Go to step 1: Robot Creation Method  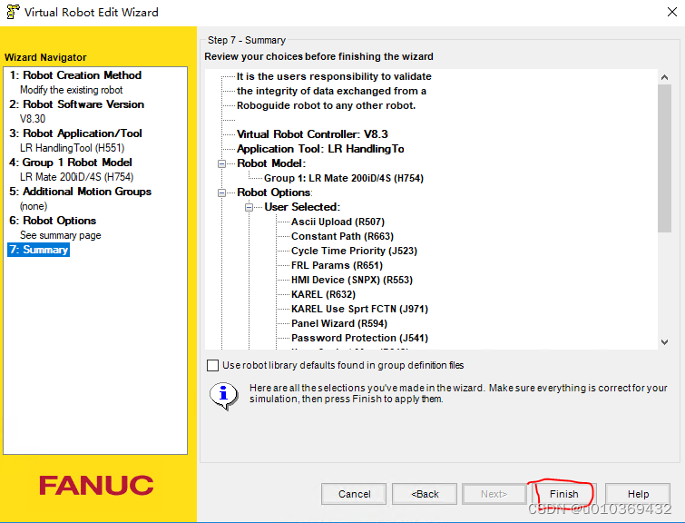[x=75, y=75]
